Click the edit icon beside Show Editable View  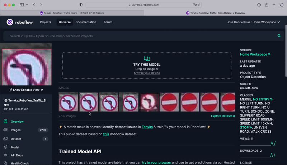coord(10,90)
